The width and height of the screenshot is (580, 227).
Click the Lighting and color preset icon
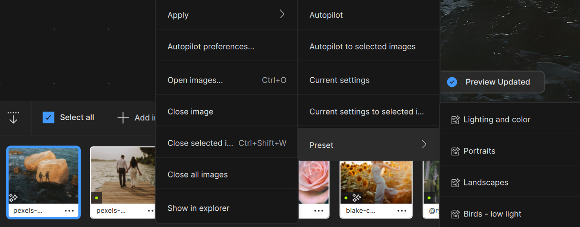455,120
